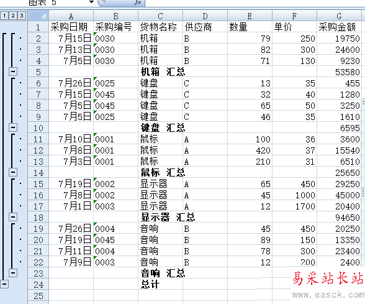Screen dimensions: 365x304
Task: Click the 94650 subtotal cell
Action: 339,218
